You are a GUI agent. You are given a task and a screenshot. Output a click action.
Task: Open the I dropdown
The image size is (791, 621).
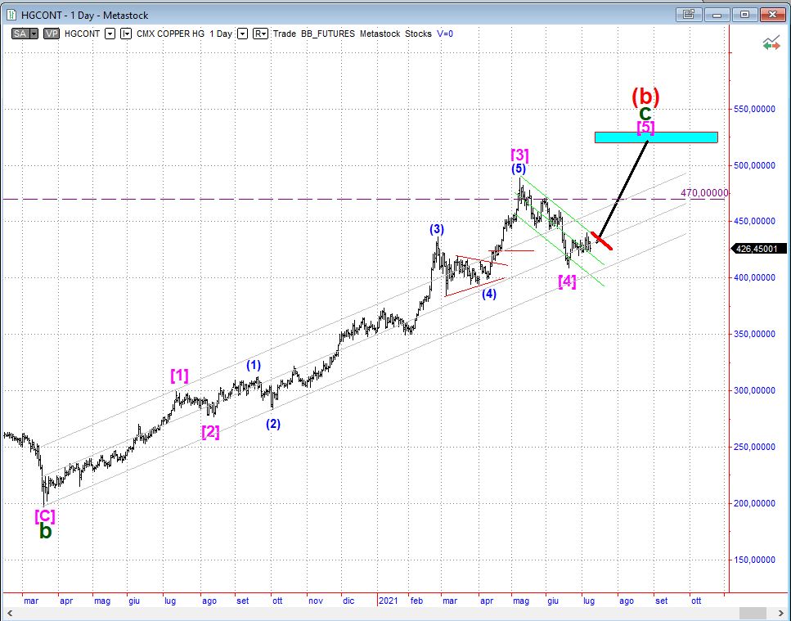coord(126,34)
